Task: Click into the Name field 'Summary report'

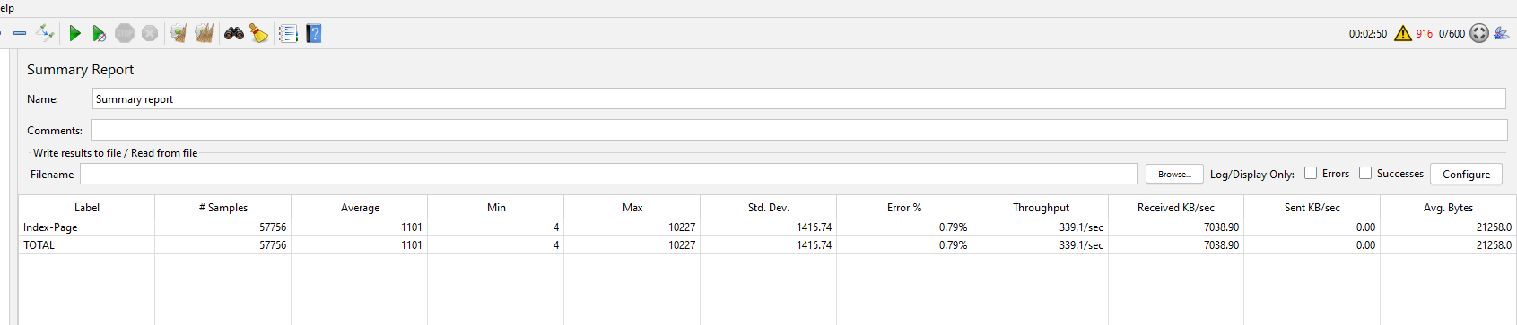Action: tap(799, 98)
